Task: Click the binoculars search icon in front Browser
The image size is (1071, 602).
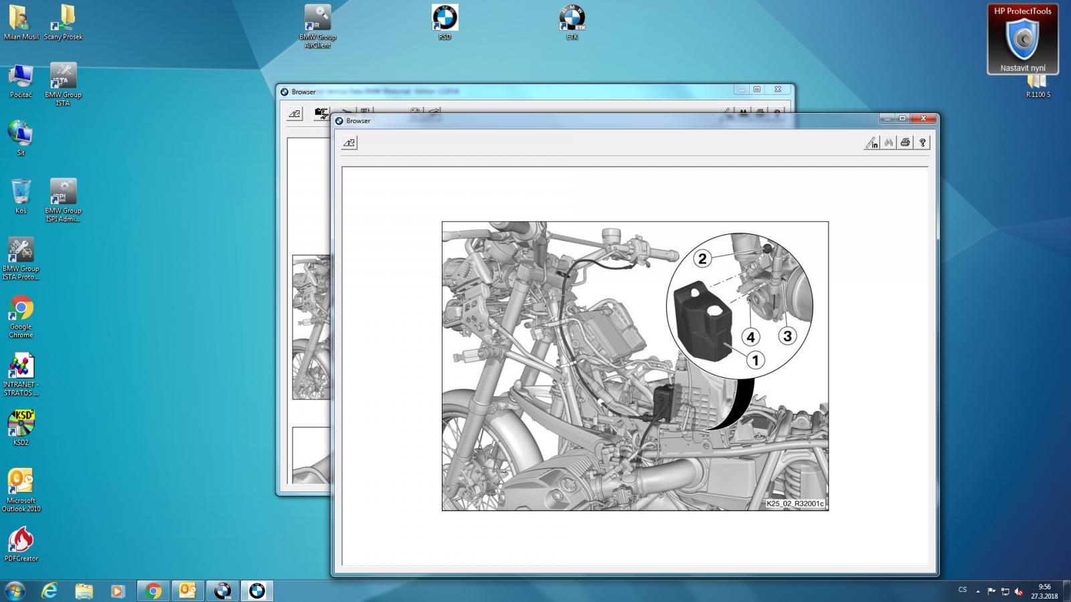Action: click(x=888, y=142)
